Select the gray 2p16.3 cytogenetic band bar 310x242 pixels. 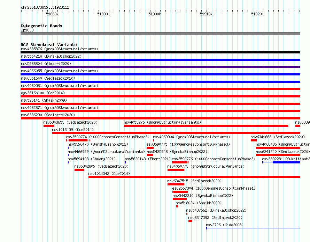pyautogui.click(x=160, y=34)
